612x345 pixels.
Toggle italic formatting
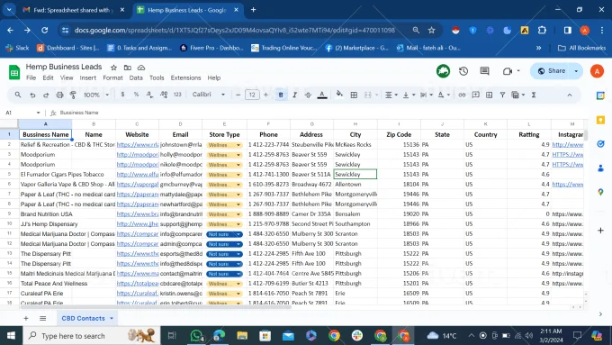[294, 95]
